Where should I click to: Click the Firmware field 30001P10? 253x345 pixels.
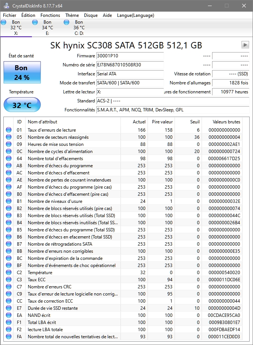(x=130, y=56)
